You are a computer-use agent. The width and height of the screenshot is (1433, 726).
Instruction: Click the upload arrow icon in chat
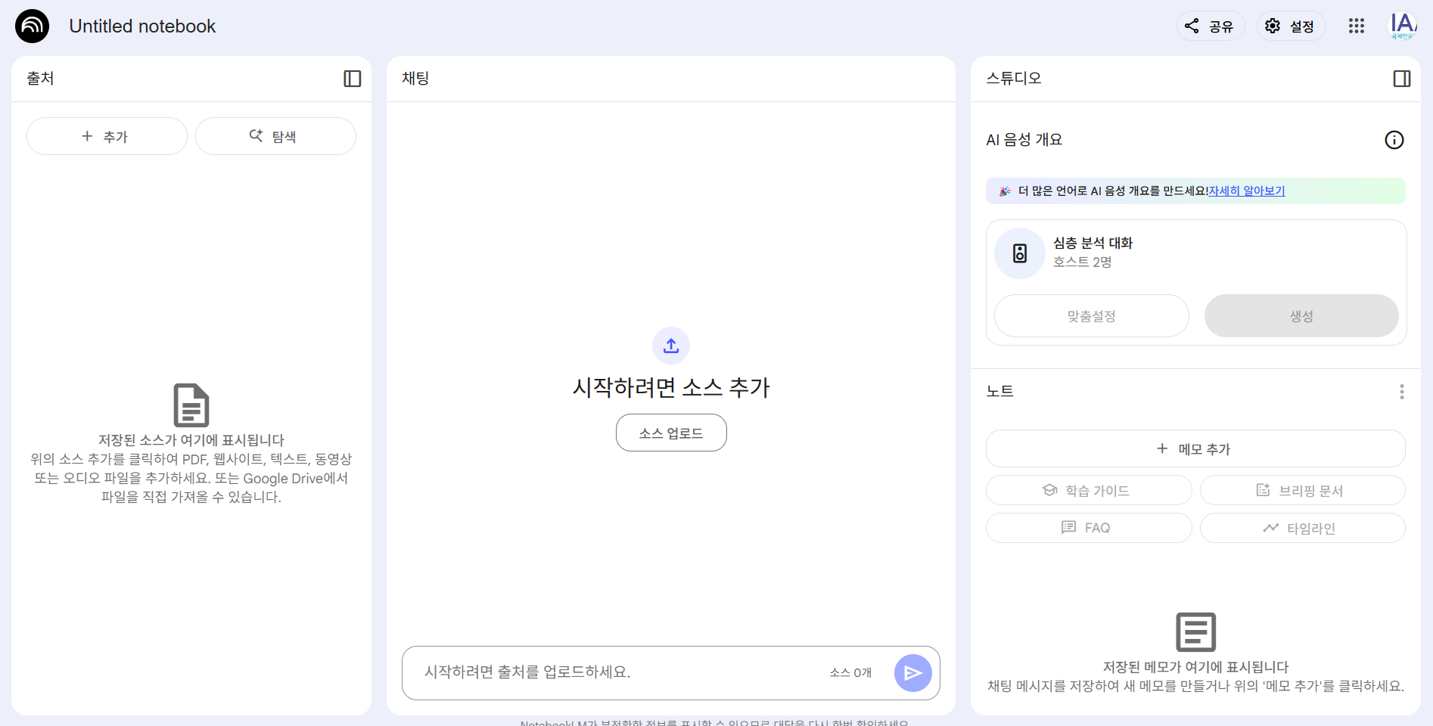[671, 346]
